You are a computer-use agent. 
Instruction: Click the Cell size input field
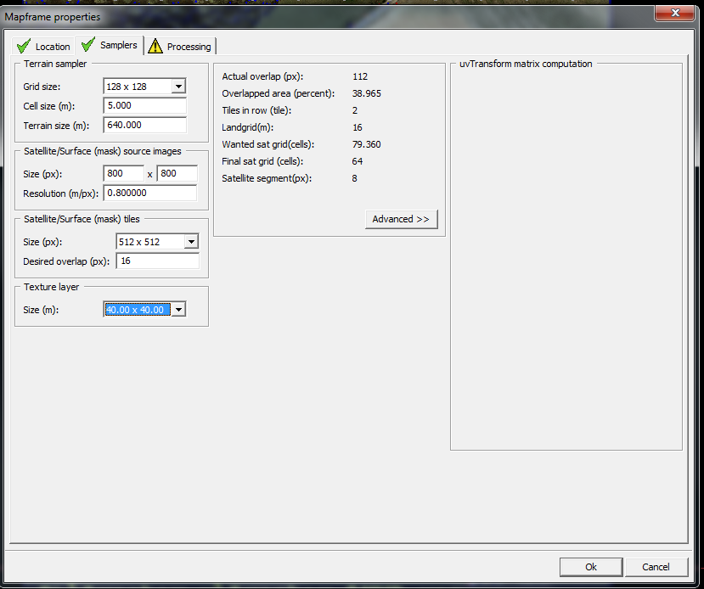(144, 105)
